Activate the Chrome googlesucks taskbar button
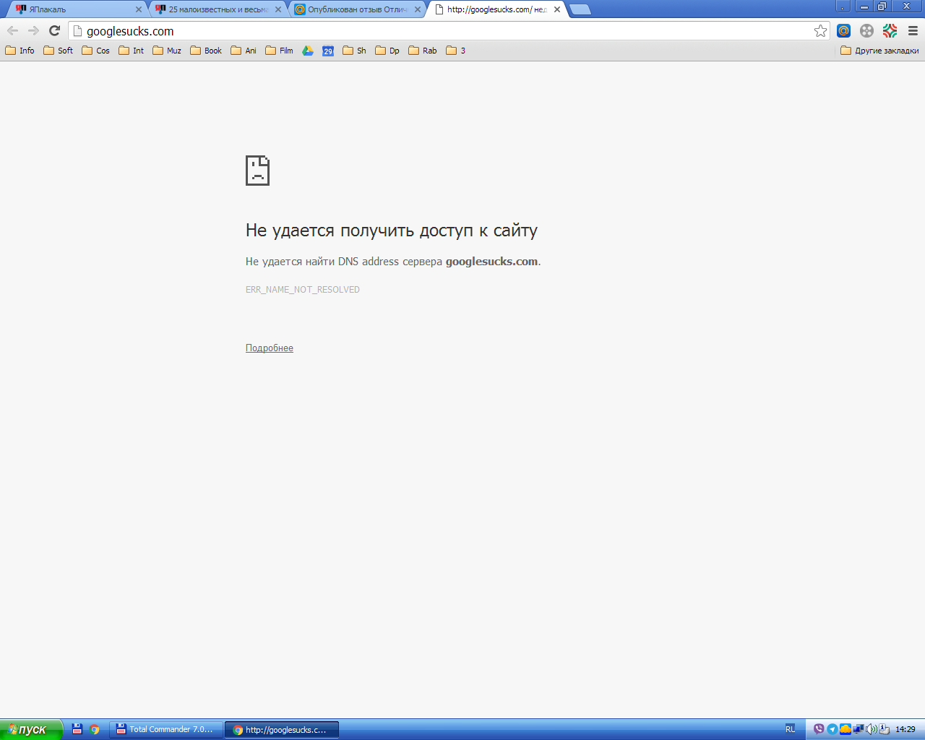 pyautogui.click(x=282, y=730)
